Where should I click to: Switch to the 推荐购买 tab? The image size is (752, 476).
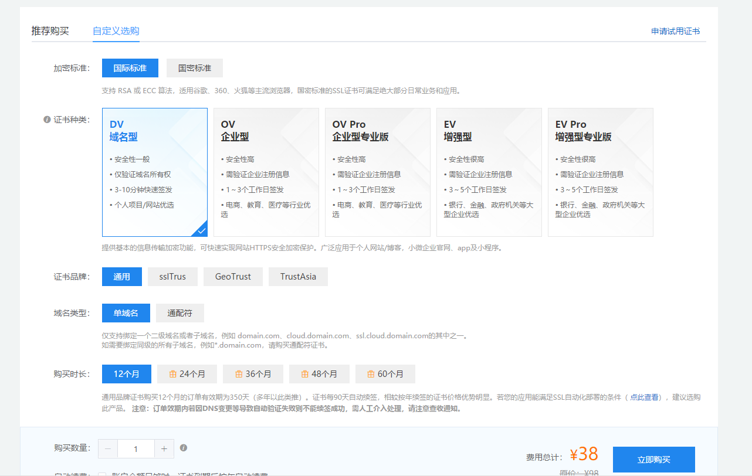(x=50, y=31)
